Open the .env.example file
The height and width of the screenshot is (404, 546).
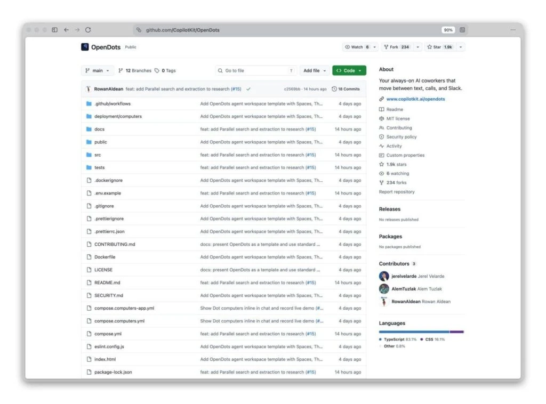pyautogui.click(x=108, y=193)
